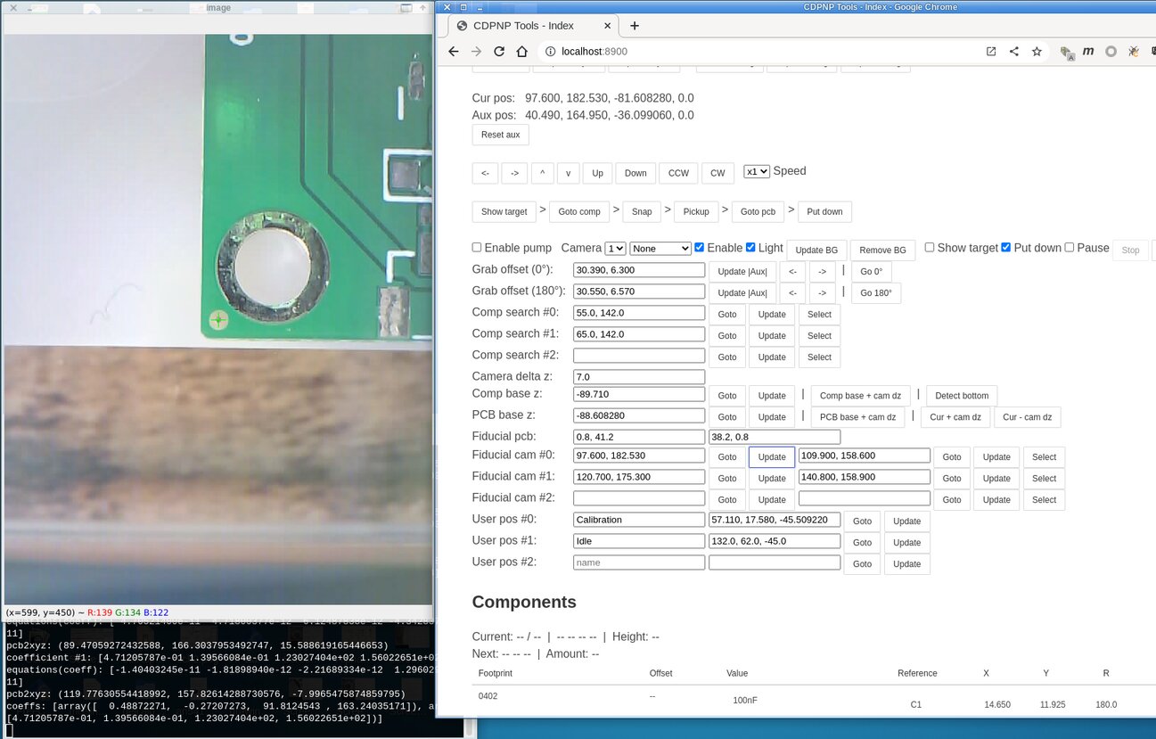Viewport: 1156px width, 739px height.
Task: Click the CW rotation icon button
Action: (717, 173)
